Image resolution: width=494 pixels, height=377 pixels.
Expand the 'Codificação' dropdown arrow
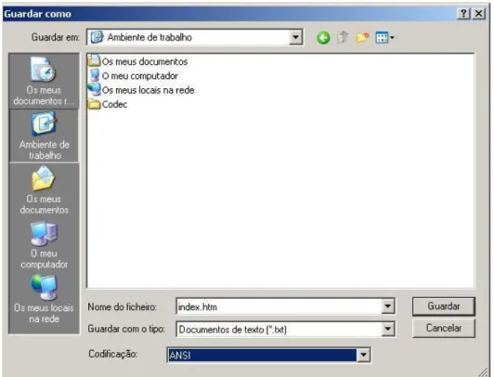(363, 355)
